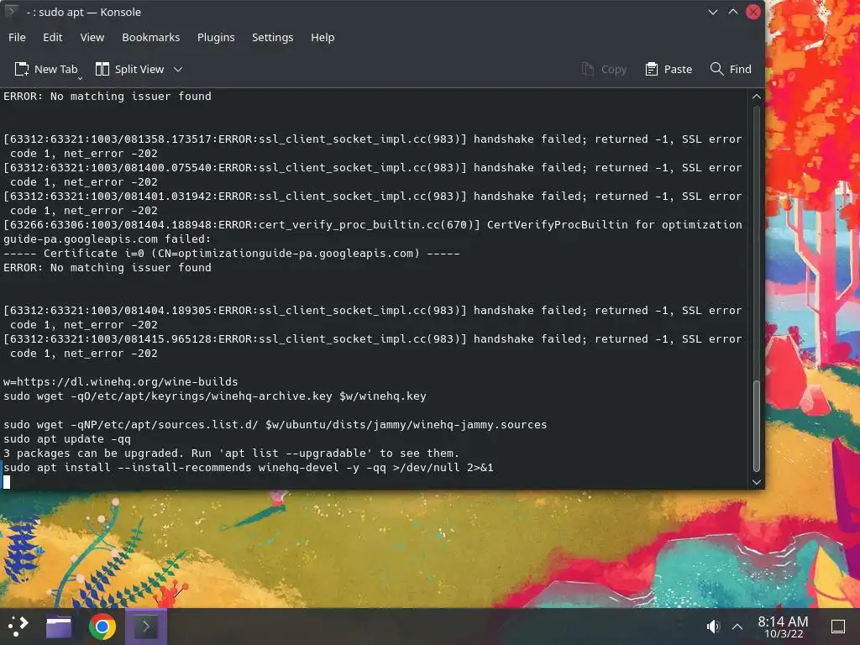The width and height of the screenshot is (860, 645).
Task: Open the application launcher in taskbar
Action: (18, 626)
